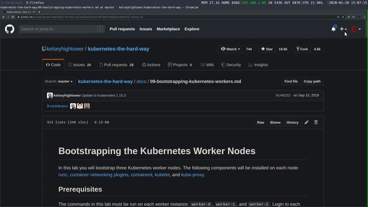Expand the plus create-new menu
This screenshot has height=207, width=368.
(x=343, y=29)
